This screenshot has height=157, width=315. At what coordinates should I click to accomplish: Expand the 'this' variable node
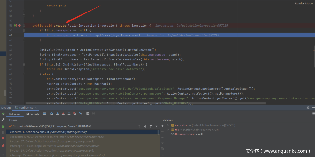click(168, 130)
